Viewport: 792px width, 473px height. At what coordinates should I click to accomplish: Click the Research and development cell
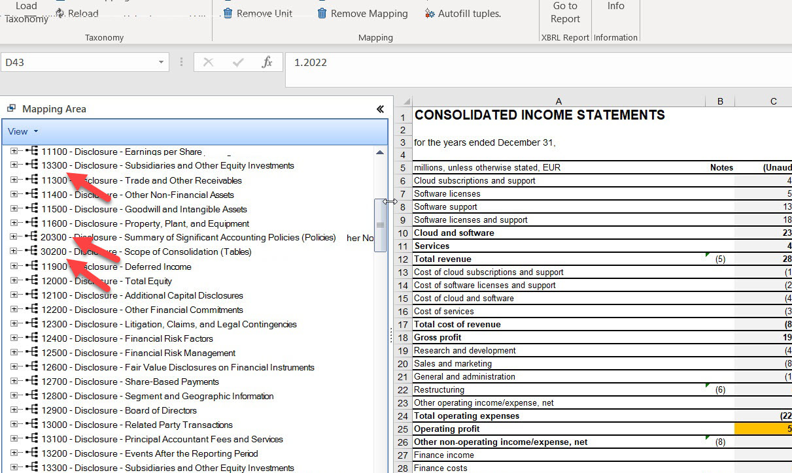point(559,350)
